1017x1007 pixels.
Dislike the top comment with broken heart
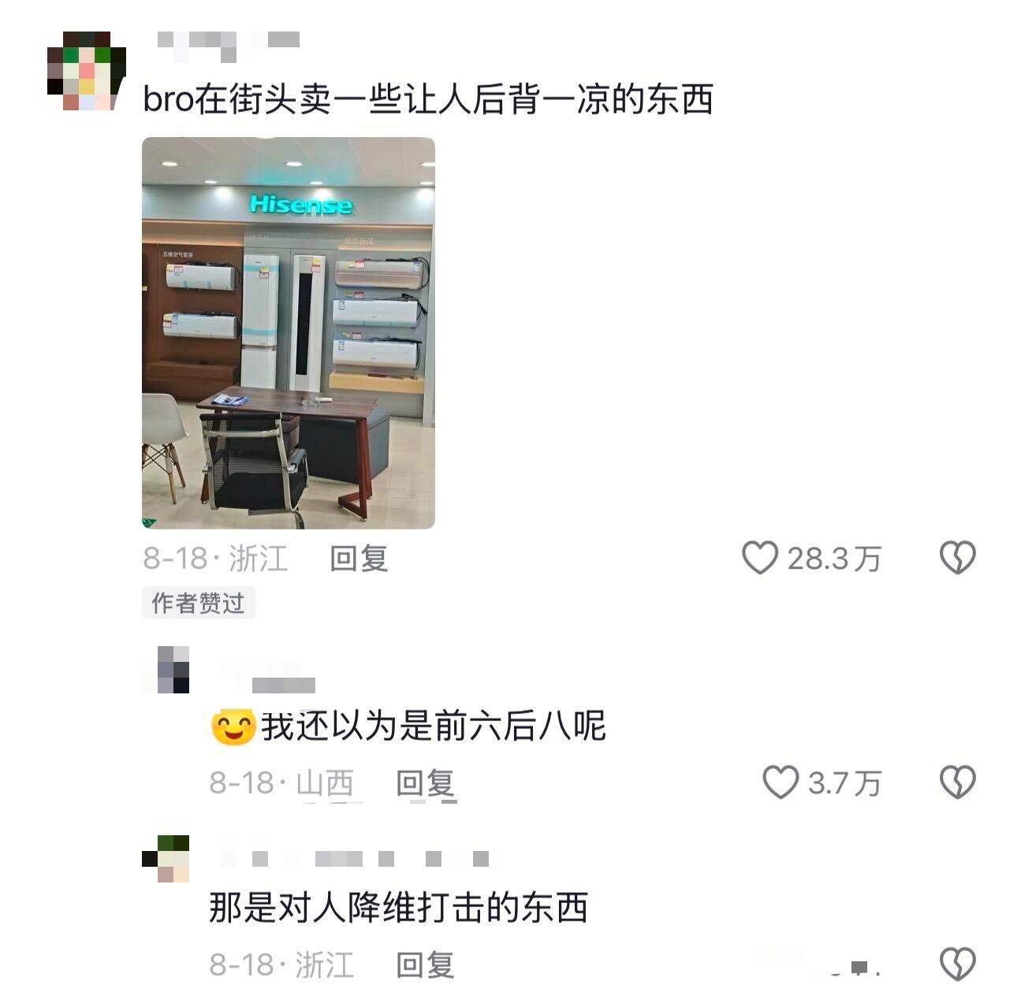pos(957,558)
